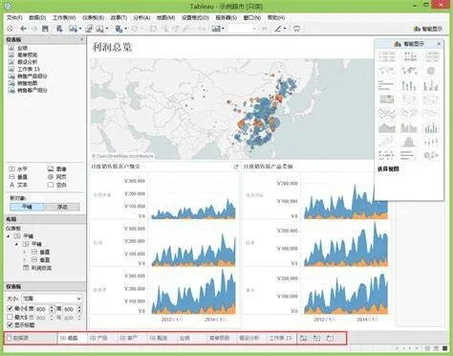The image size is (453, 356).
Task: Select the continuous lines chart in 智能显示
Action: point(387,113)
